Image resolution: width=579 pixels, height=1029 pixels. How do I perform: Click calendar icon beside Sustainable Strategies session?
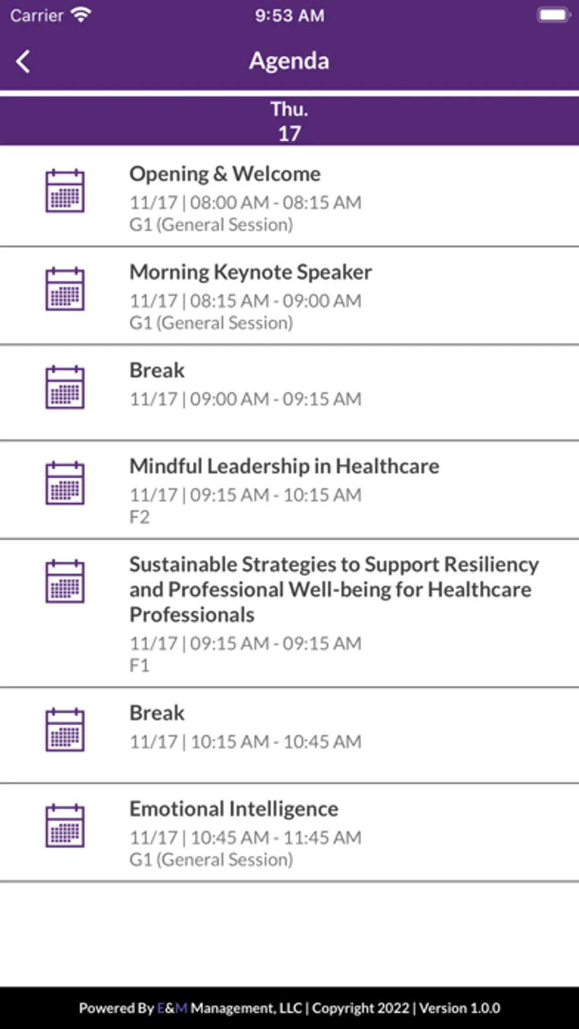pyautogui.click(x=65, y=581)
